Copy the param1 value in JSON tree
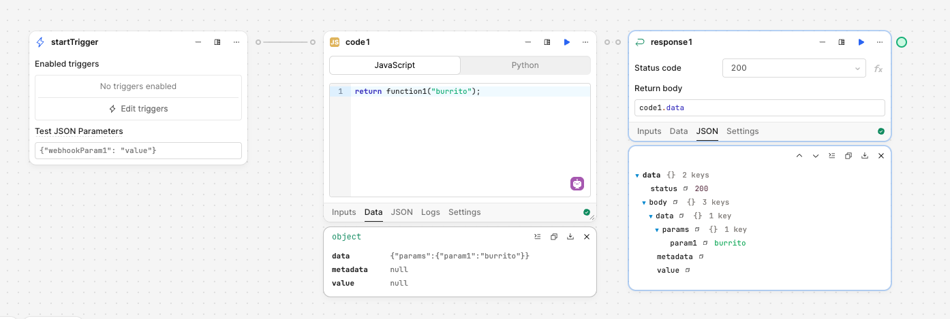 (x=705, y=243)
